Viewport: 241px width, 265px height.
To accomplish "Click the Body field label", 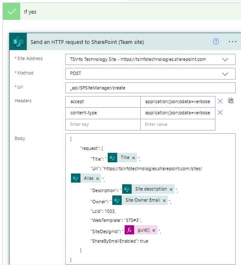I will [20, 138].
